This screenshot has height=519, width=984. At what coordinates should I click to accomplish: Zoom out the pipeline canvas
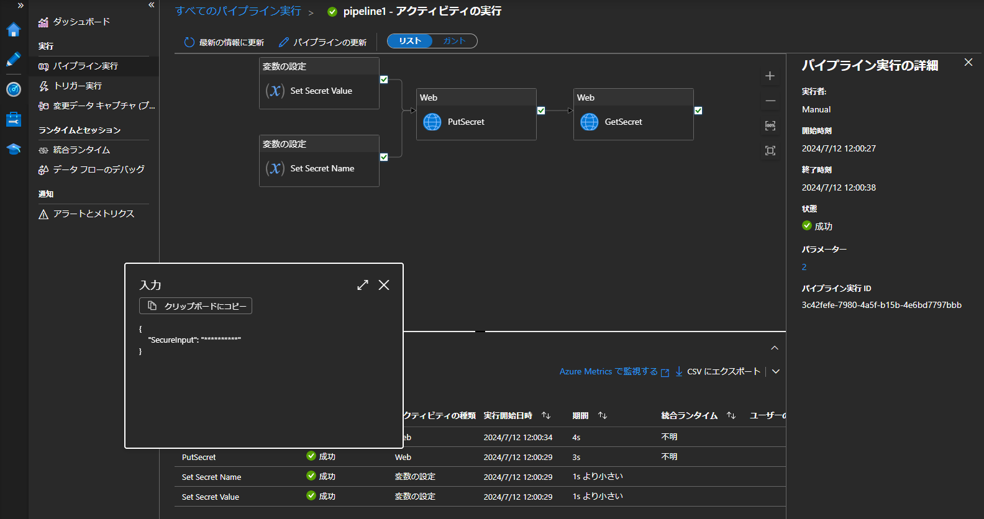point(770,101)
